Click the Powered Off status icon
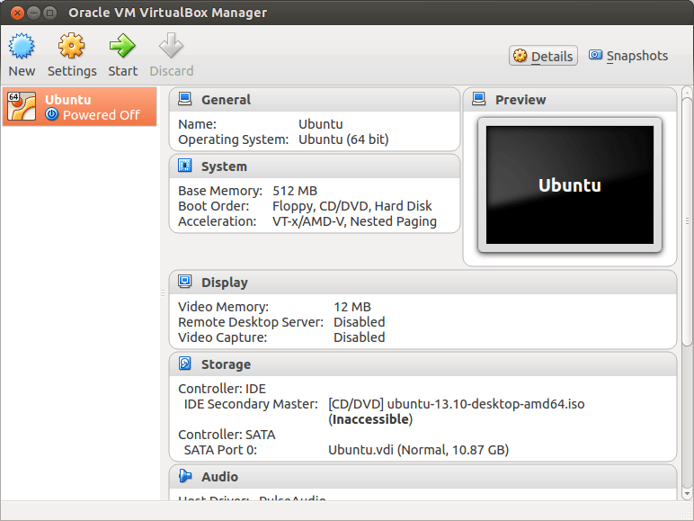 (52, 114)
